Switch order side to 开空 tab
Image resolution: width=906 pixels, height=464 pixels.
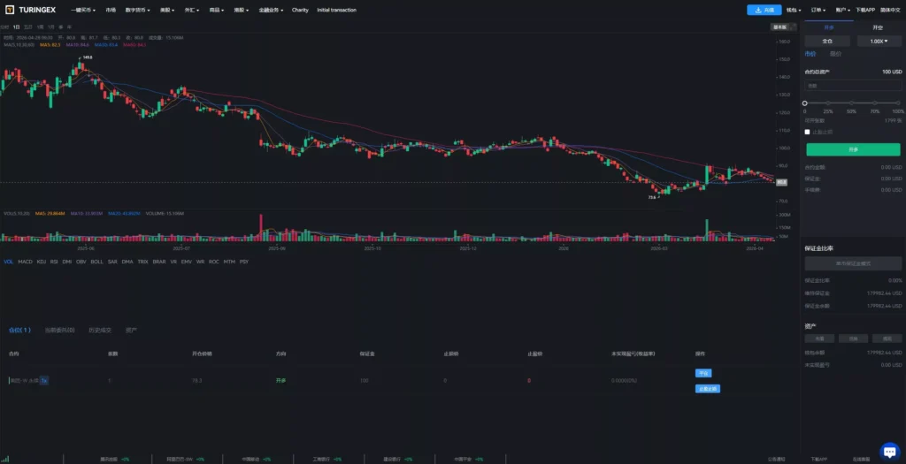877,27
